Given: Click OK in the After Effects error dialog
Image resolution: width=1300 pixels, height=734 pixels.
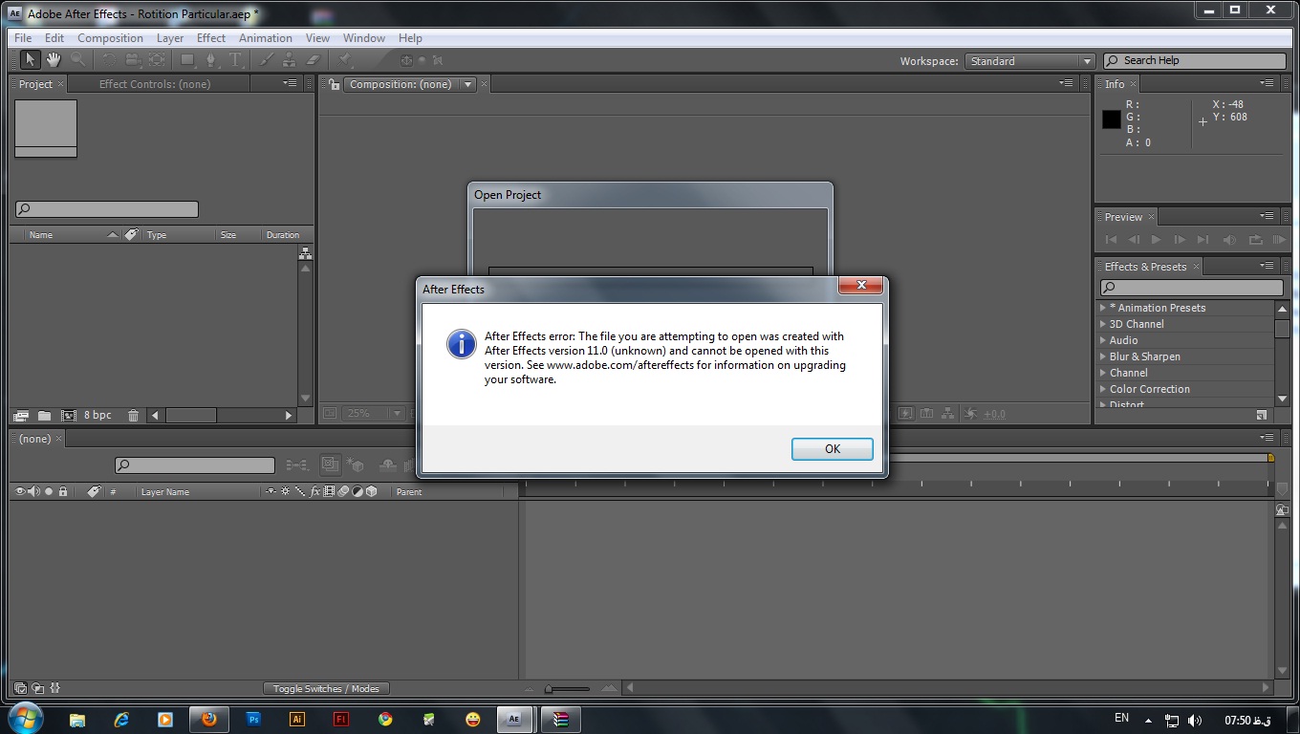Looking at the screenshot, I should (833, 449).
